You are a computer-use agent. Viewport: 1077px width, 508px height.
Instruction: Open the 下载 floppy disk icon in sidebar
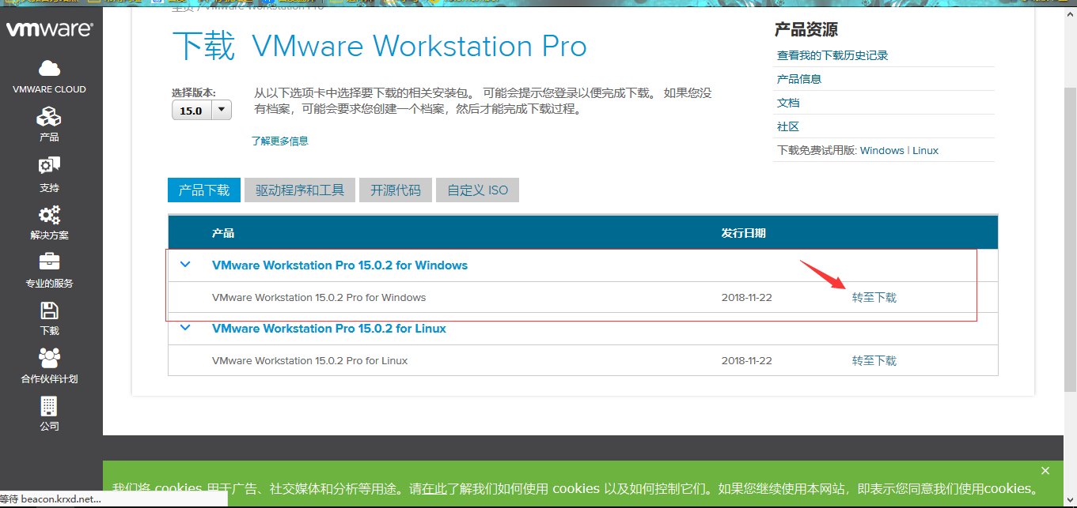tap(49, 310)
